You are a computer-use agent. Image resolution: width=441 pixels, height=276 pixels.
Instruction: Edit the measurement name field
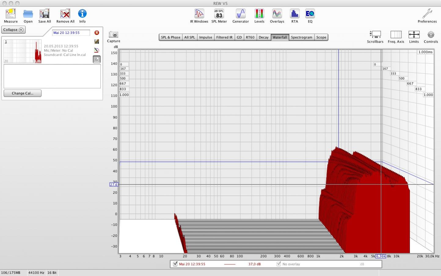[71, 33]
